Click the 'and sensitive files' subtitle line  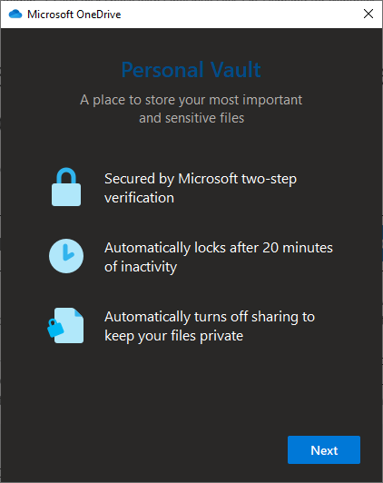191,118
